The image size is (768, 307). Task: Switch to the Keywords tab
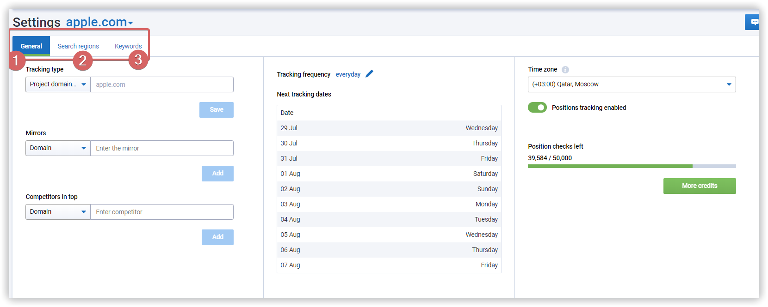pos(128,46)
